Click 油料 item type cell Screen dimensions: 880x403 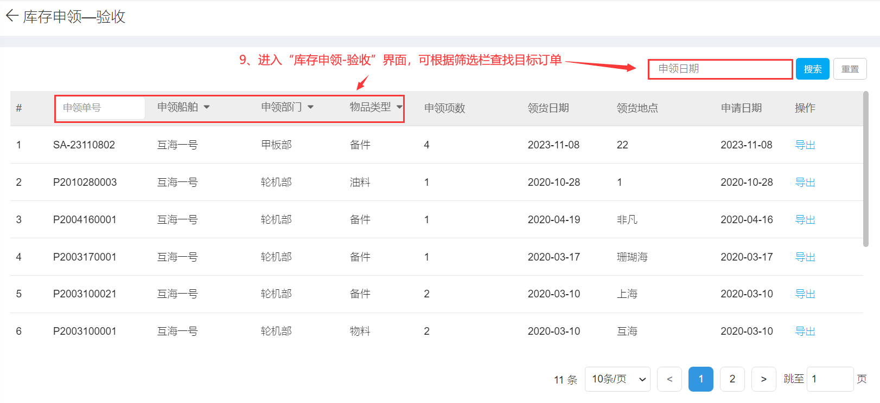[360, 182]
